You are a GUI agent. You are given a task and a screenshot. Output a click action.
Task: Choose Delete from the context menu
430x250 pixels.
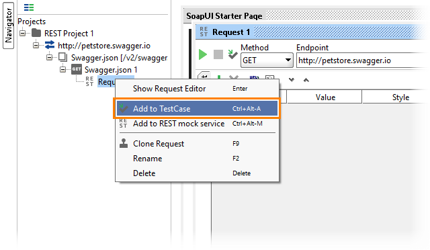click(x=197, y=173)
